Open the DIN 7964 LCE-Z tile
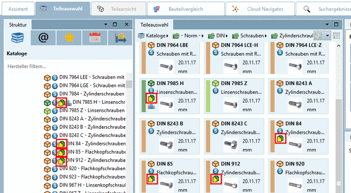 click(x=298, y=58)
